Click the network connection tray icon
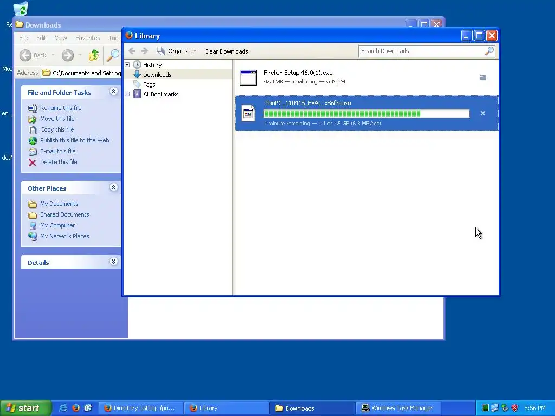 tap(494, 408)
